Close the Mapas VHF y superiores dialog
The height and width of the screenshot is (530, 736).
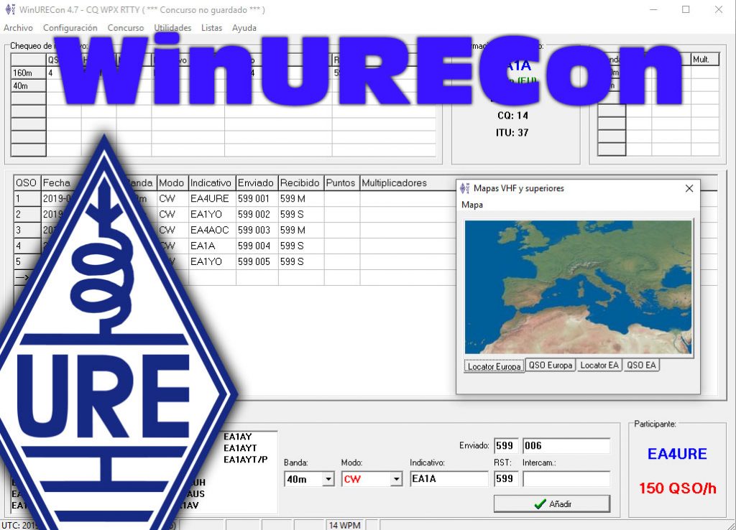click(689, 188)
